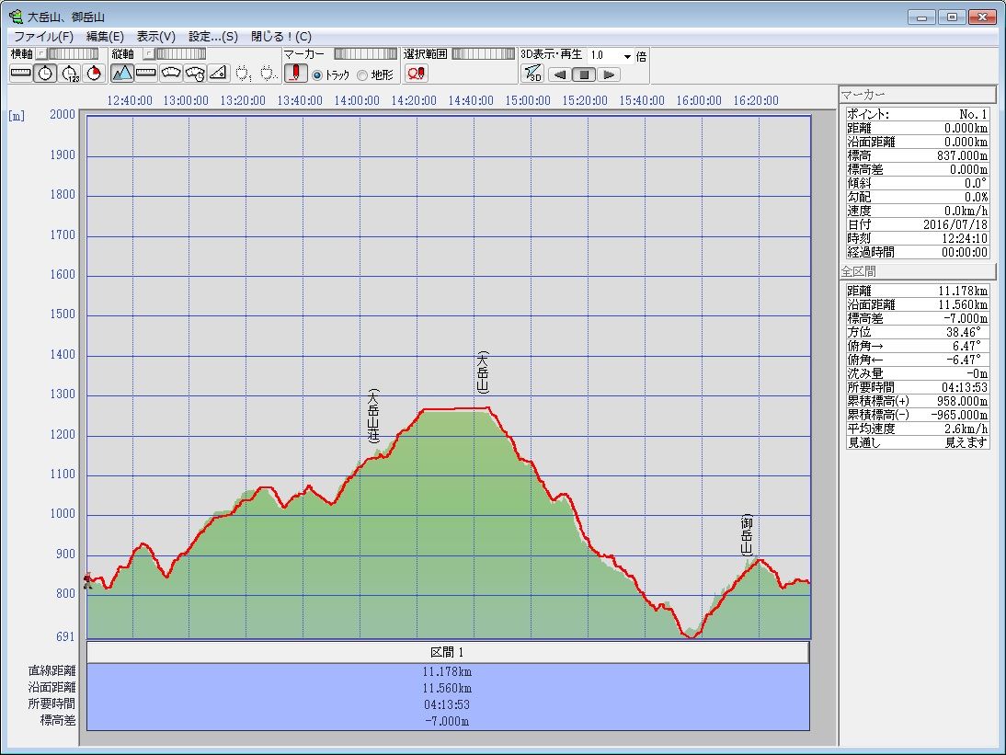Stop the track playback
Viewport: 1006px width, 755px height.
(x=585, y=74)
